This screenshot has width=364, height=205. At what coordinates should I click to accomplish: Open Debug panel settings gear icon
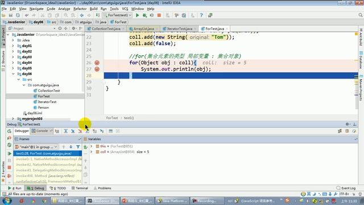tap(348, 124)
